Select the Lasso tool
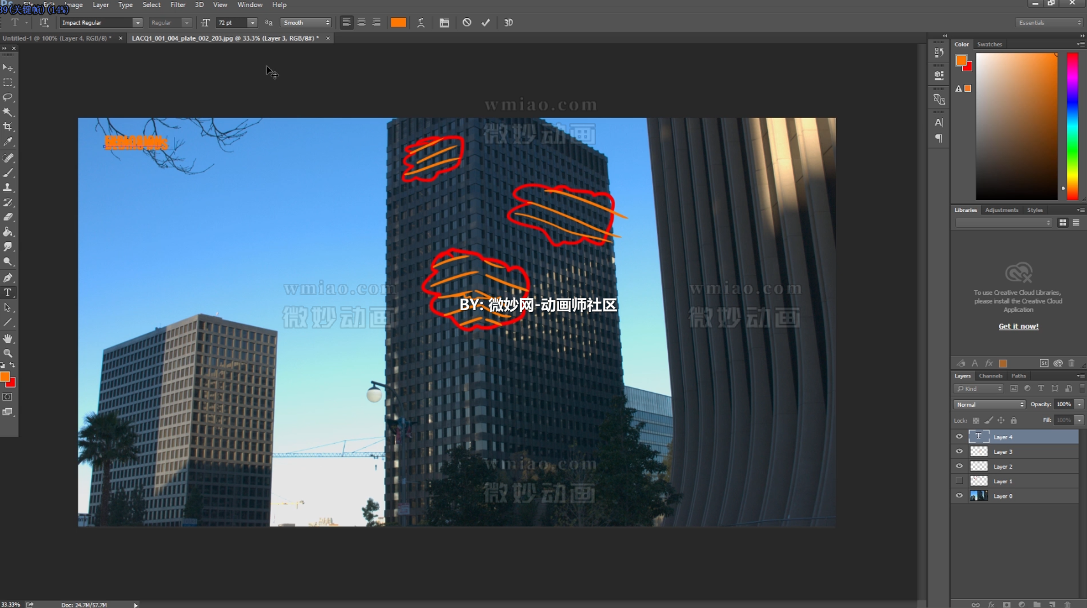The image size is (1087, 608). click(x=8, y=97)
